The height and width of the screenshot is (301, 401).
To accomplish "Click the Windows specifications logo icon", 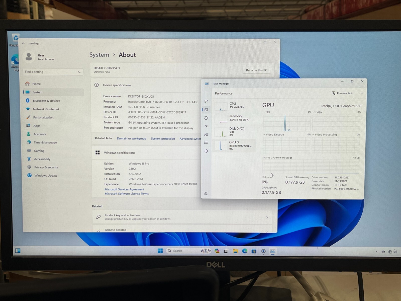I will (97, 153).
